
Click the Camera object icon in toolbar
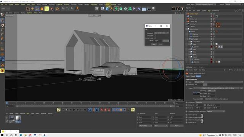pos(149,9)
